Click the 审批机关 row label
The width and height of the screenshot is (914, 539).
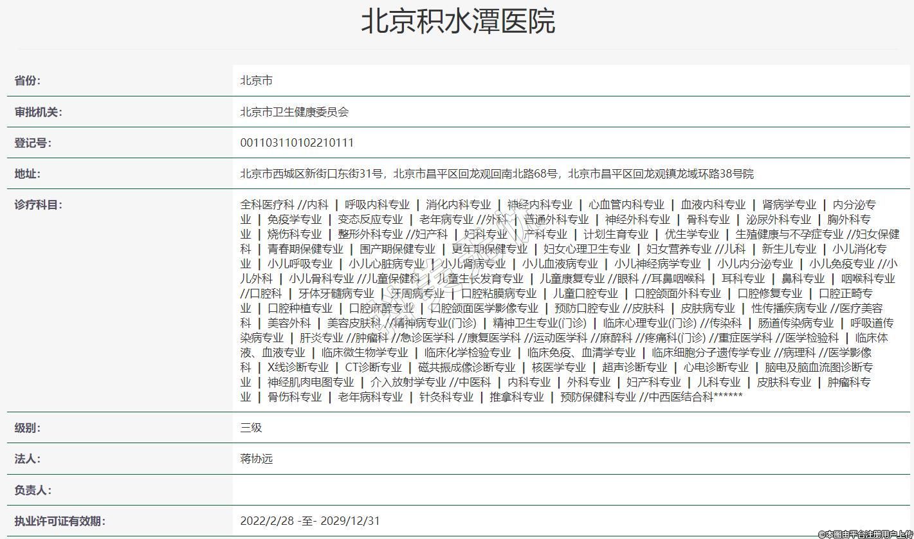point(38,112)
